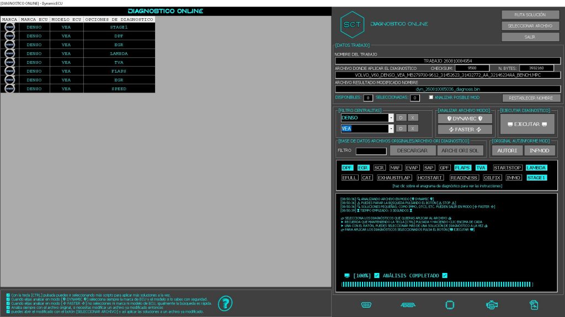Toggle the CAT diagnostic tag
This screenshot has height=317, width=565.
click(367, 178)
